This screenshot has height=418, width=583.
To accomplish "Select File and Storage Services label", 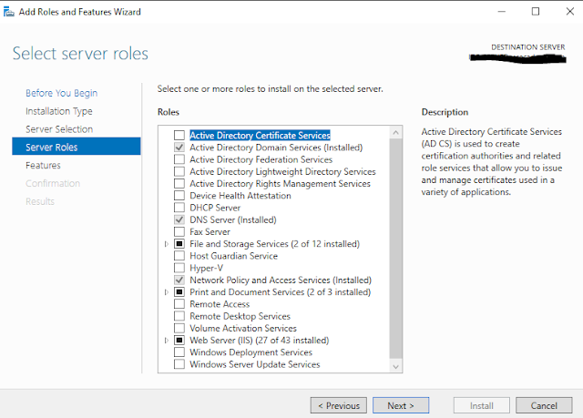I will 275,244.
